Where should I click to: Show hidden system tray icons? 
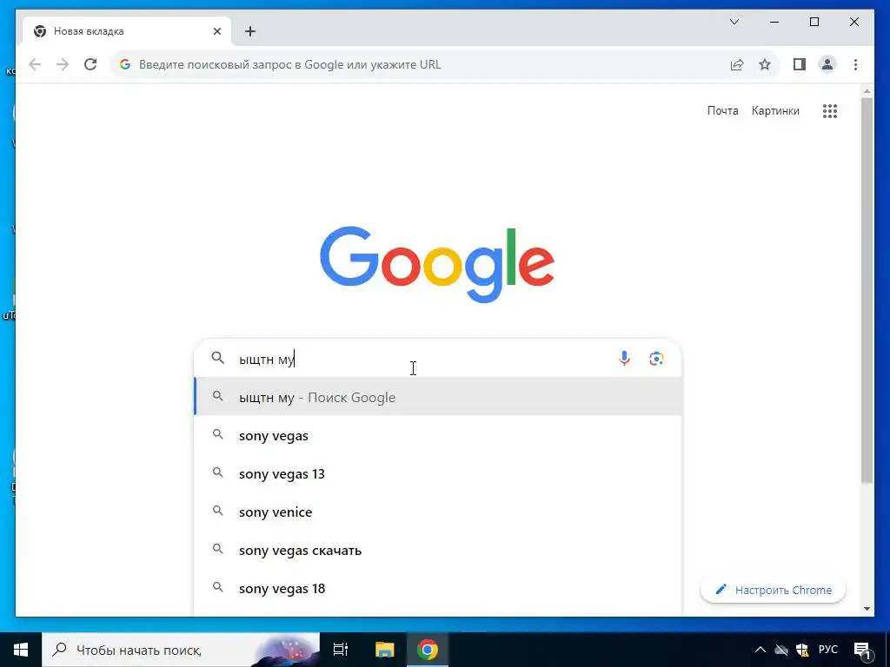[760, 650]
